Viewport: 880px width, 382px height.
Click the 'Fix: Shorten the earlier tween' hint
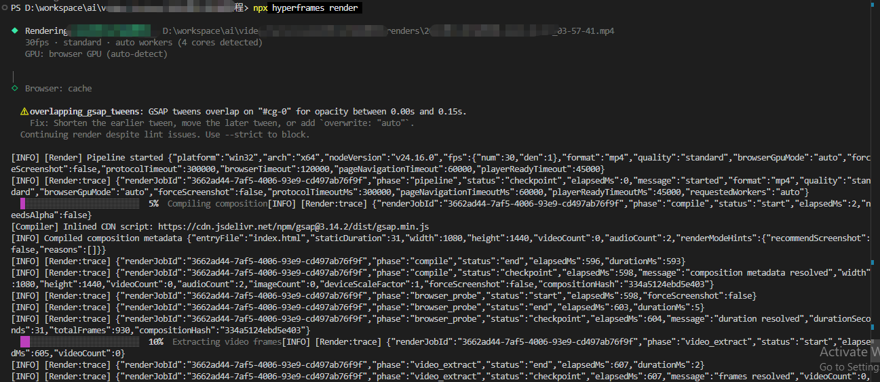[221, 123]
